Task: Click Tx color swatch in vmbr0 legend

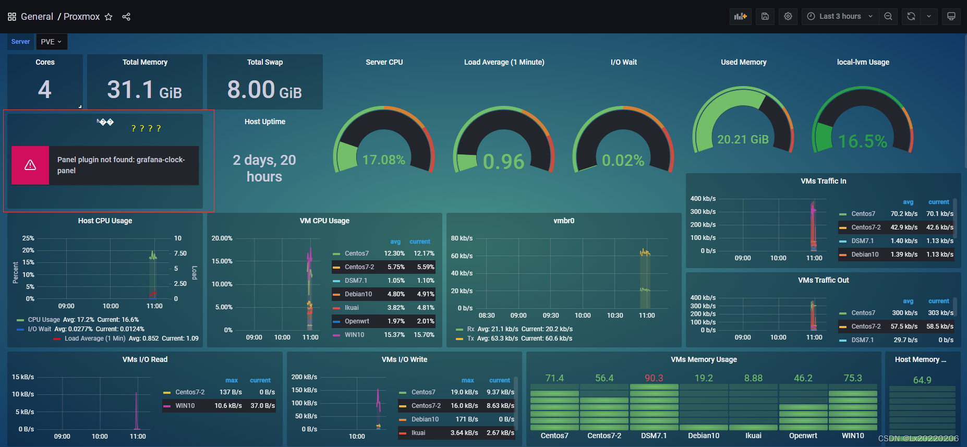Action: tap(460, 339)
